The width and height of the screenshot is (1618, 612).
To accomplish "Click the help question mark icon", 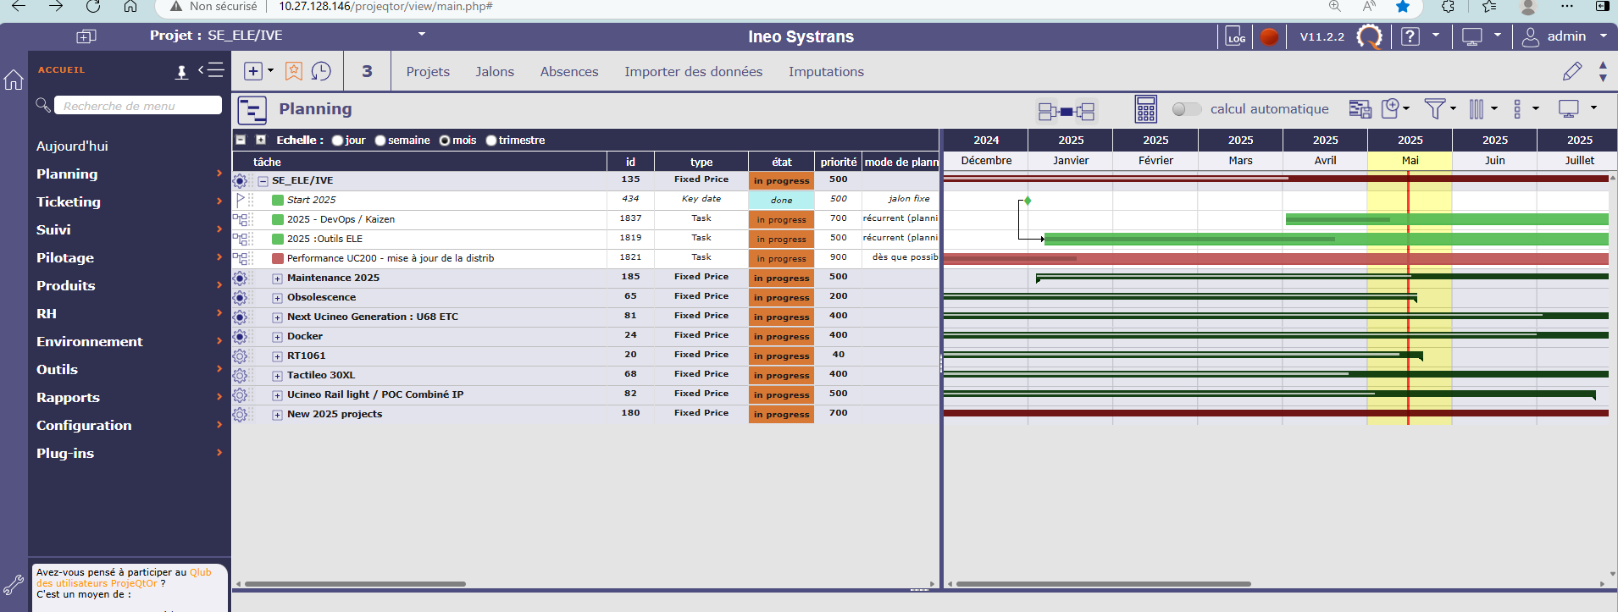I will pyautogui.click(x=1410, y=36).
